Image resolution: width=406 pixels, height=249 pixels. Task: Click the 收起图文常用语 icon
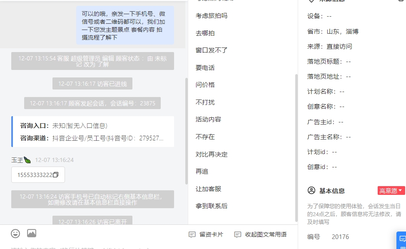[x=237, y=234]
